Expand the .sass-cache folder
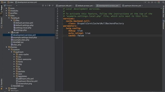The height and width of the screenshot is (92, 165). pos(14,54)
